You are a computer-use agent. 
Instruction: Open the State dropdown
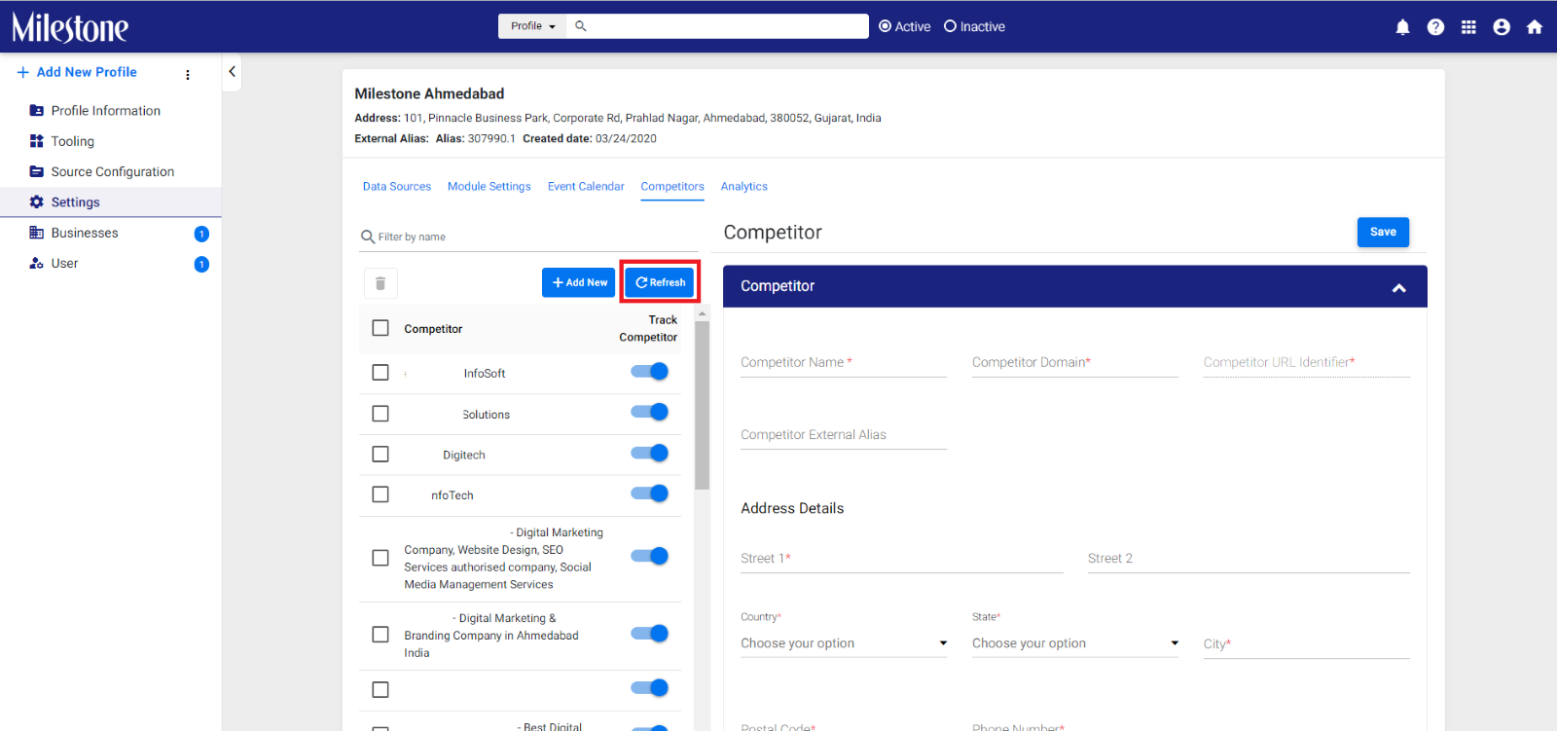click(x=1075, y=643)
